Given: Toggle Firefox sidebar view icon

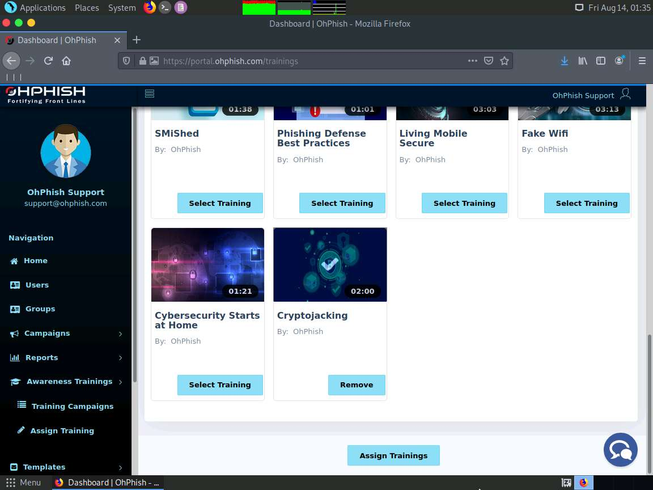Looking at the screenshot, I should [600, 61].
